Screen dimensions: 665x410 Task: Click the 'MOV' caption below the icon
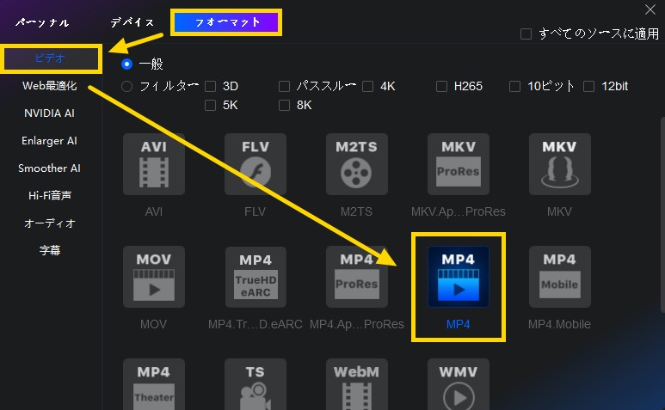153,324
